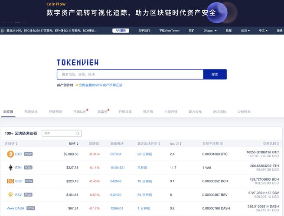This screenshot has width=284, height=216.
Task: Click the API服务 button
Action: click(x=121, y=31)
